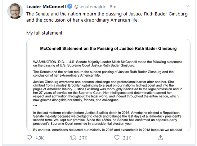Click the paragraph beginning 'Justice Ginsburg overcame'
Viewport: 197px width, 146px height.
[x=108, y=91]
